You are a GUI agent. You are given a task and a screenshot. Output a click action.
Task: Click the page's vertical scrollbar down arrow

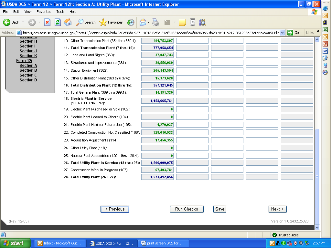317,227
